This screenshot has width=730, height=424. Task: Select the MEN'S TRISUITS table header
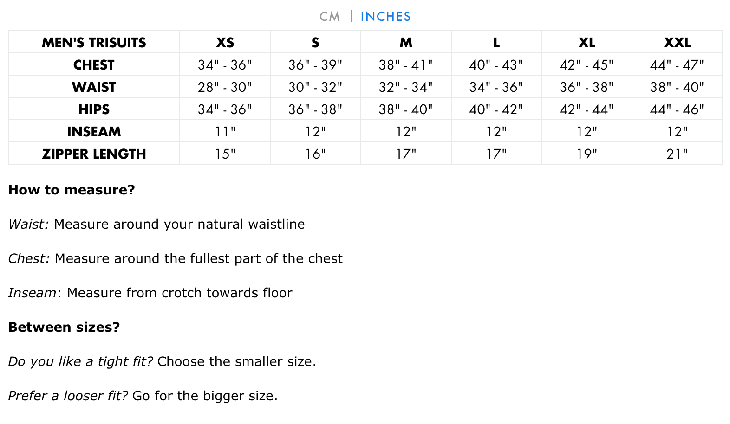click(x=94, y=42)
